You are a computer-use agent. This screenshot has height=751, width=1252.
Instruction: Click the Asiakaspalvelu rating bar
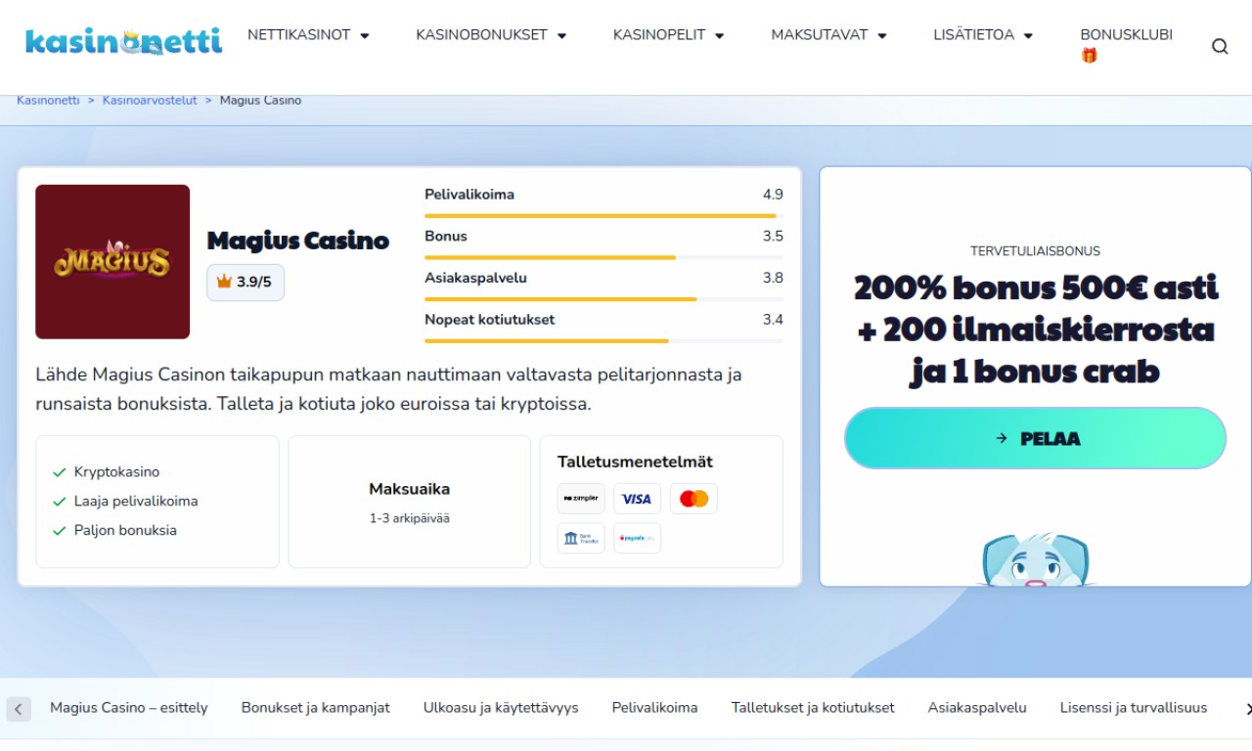[x=604, y=299]
